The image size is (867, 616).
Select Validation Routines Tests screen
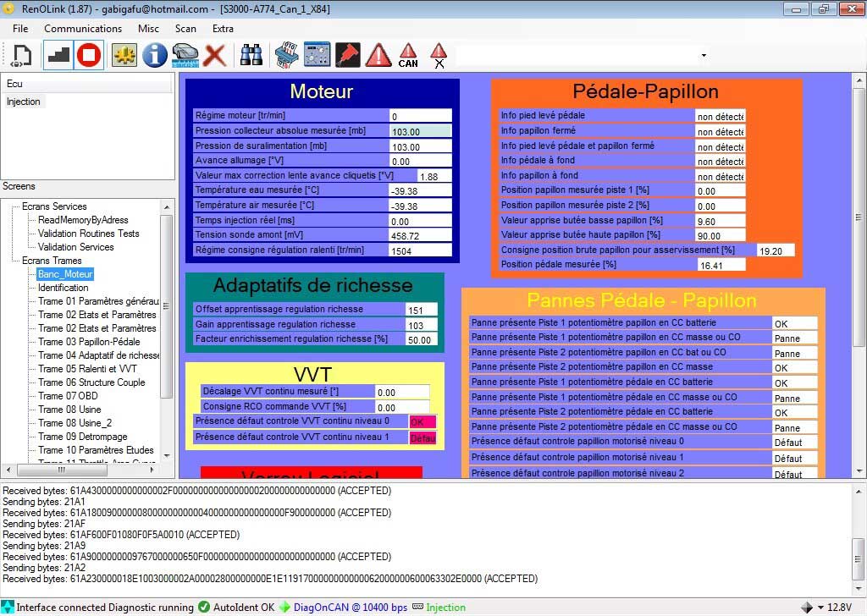[88, 234]
